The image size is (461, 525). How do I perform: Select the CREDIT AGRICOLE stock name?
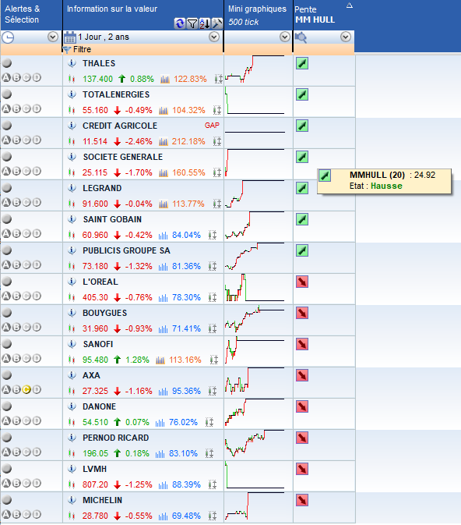point(120,126)
